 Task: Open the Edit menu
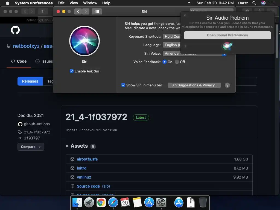tap(61, 3)
